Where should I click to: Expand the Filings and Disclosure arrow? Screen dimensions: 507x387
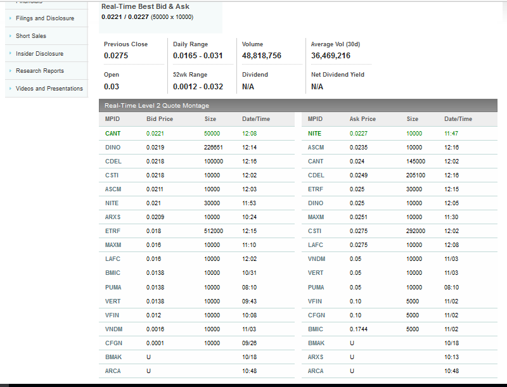[x=10, y=18]
